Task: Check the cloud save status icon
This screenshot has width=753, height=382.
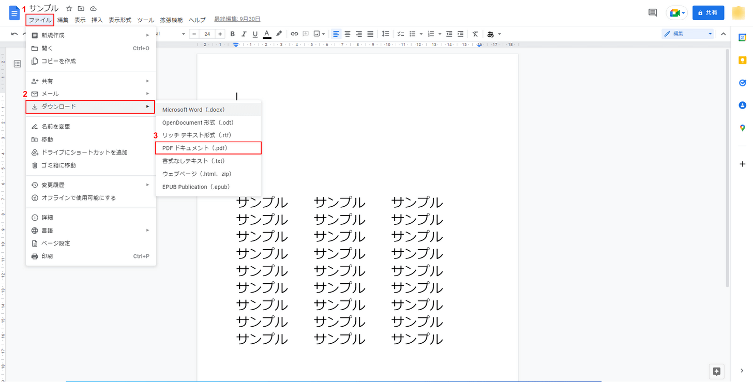Action: point(93,9)
